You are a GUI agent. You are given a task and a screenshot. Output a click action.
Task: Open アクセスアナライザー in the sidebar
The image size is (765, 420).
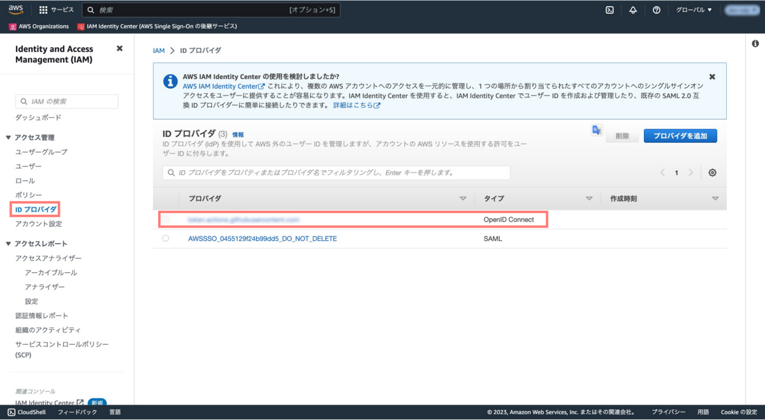(48, 258)
